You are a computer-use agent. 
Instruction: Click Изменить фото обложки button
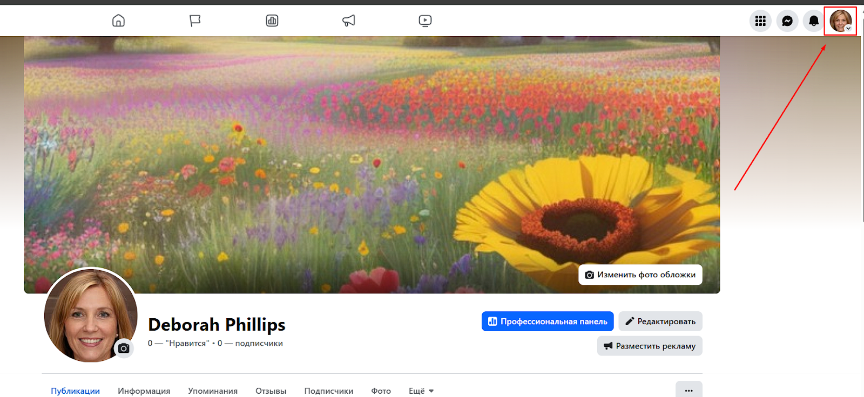click(x=640, y=275)
